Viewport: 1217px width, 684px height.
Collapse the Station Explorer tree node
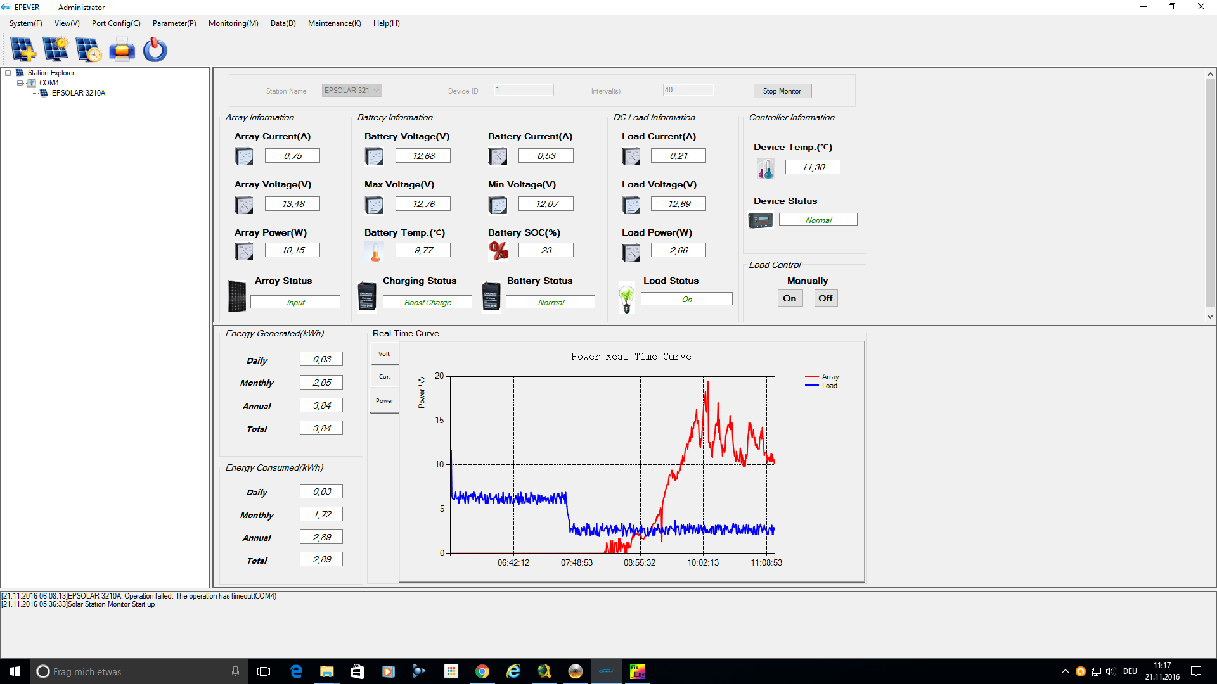point(8,73)
